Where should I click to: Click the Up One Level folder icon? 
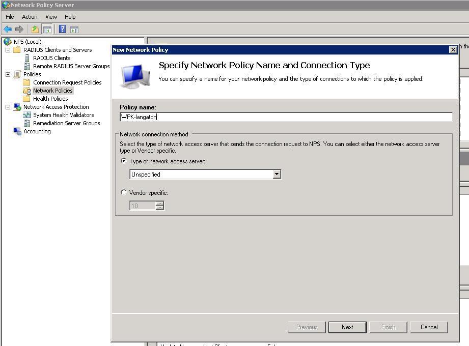tap(35, 30)
